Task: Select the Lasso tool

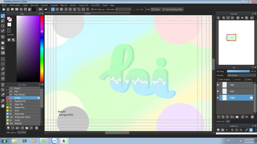Action: 3,64
